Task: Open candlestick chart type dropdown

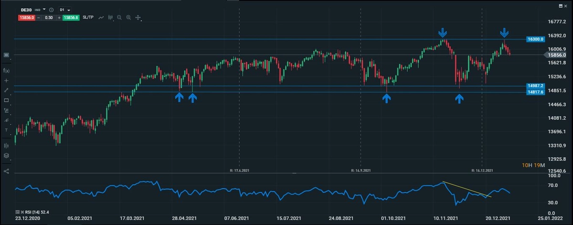Action: pyautogui.click(x=111, y=18)
